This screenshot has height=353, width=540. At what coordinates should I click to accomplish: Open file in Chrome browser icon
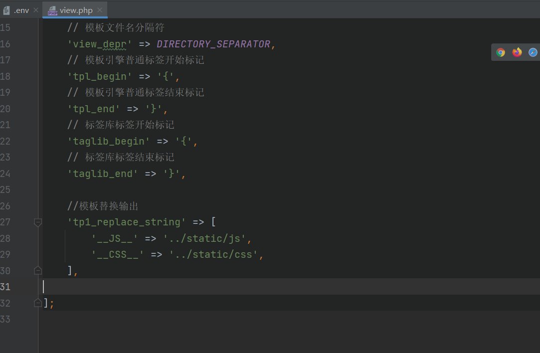tap(501, 52)
